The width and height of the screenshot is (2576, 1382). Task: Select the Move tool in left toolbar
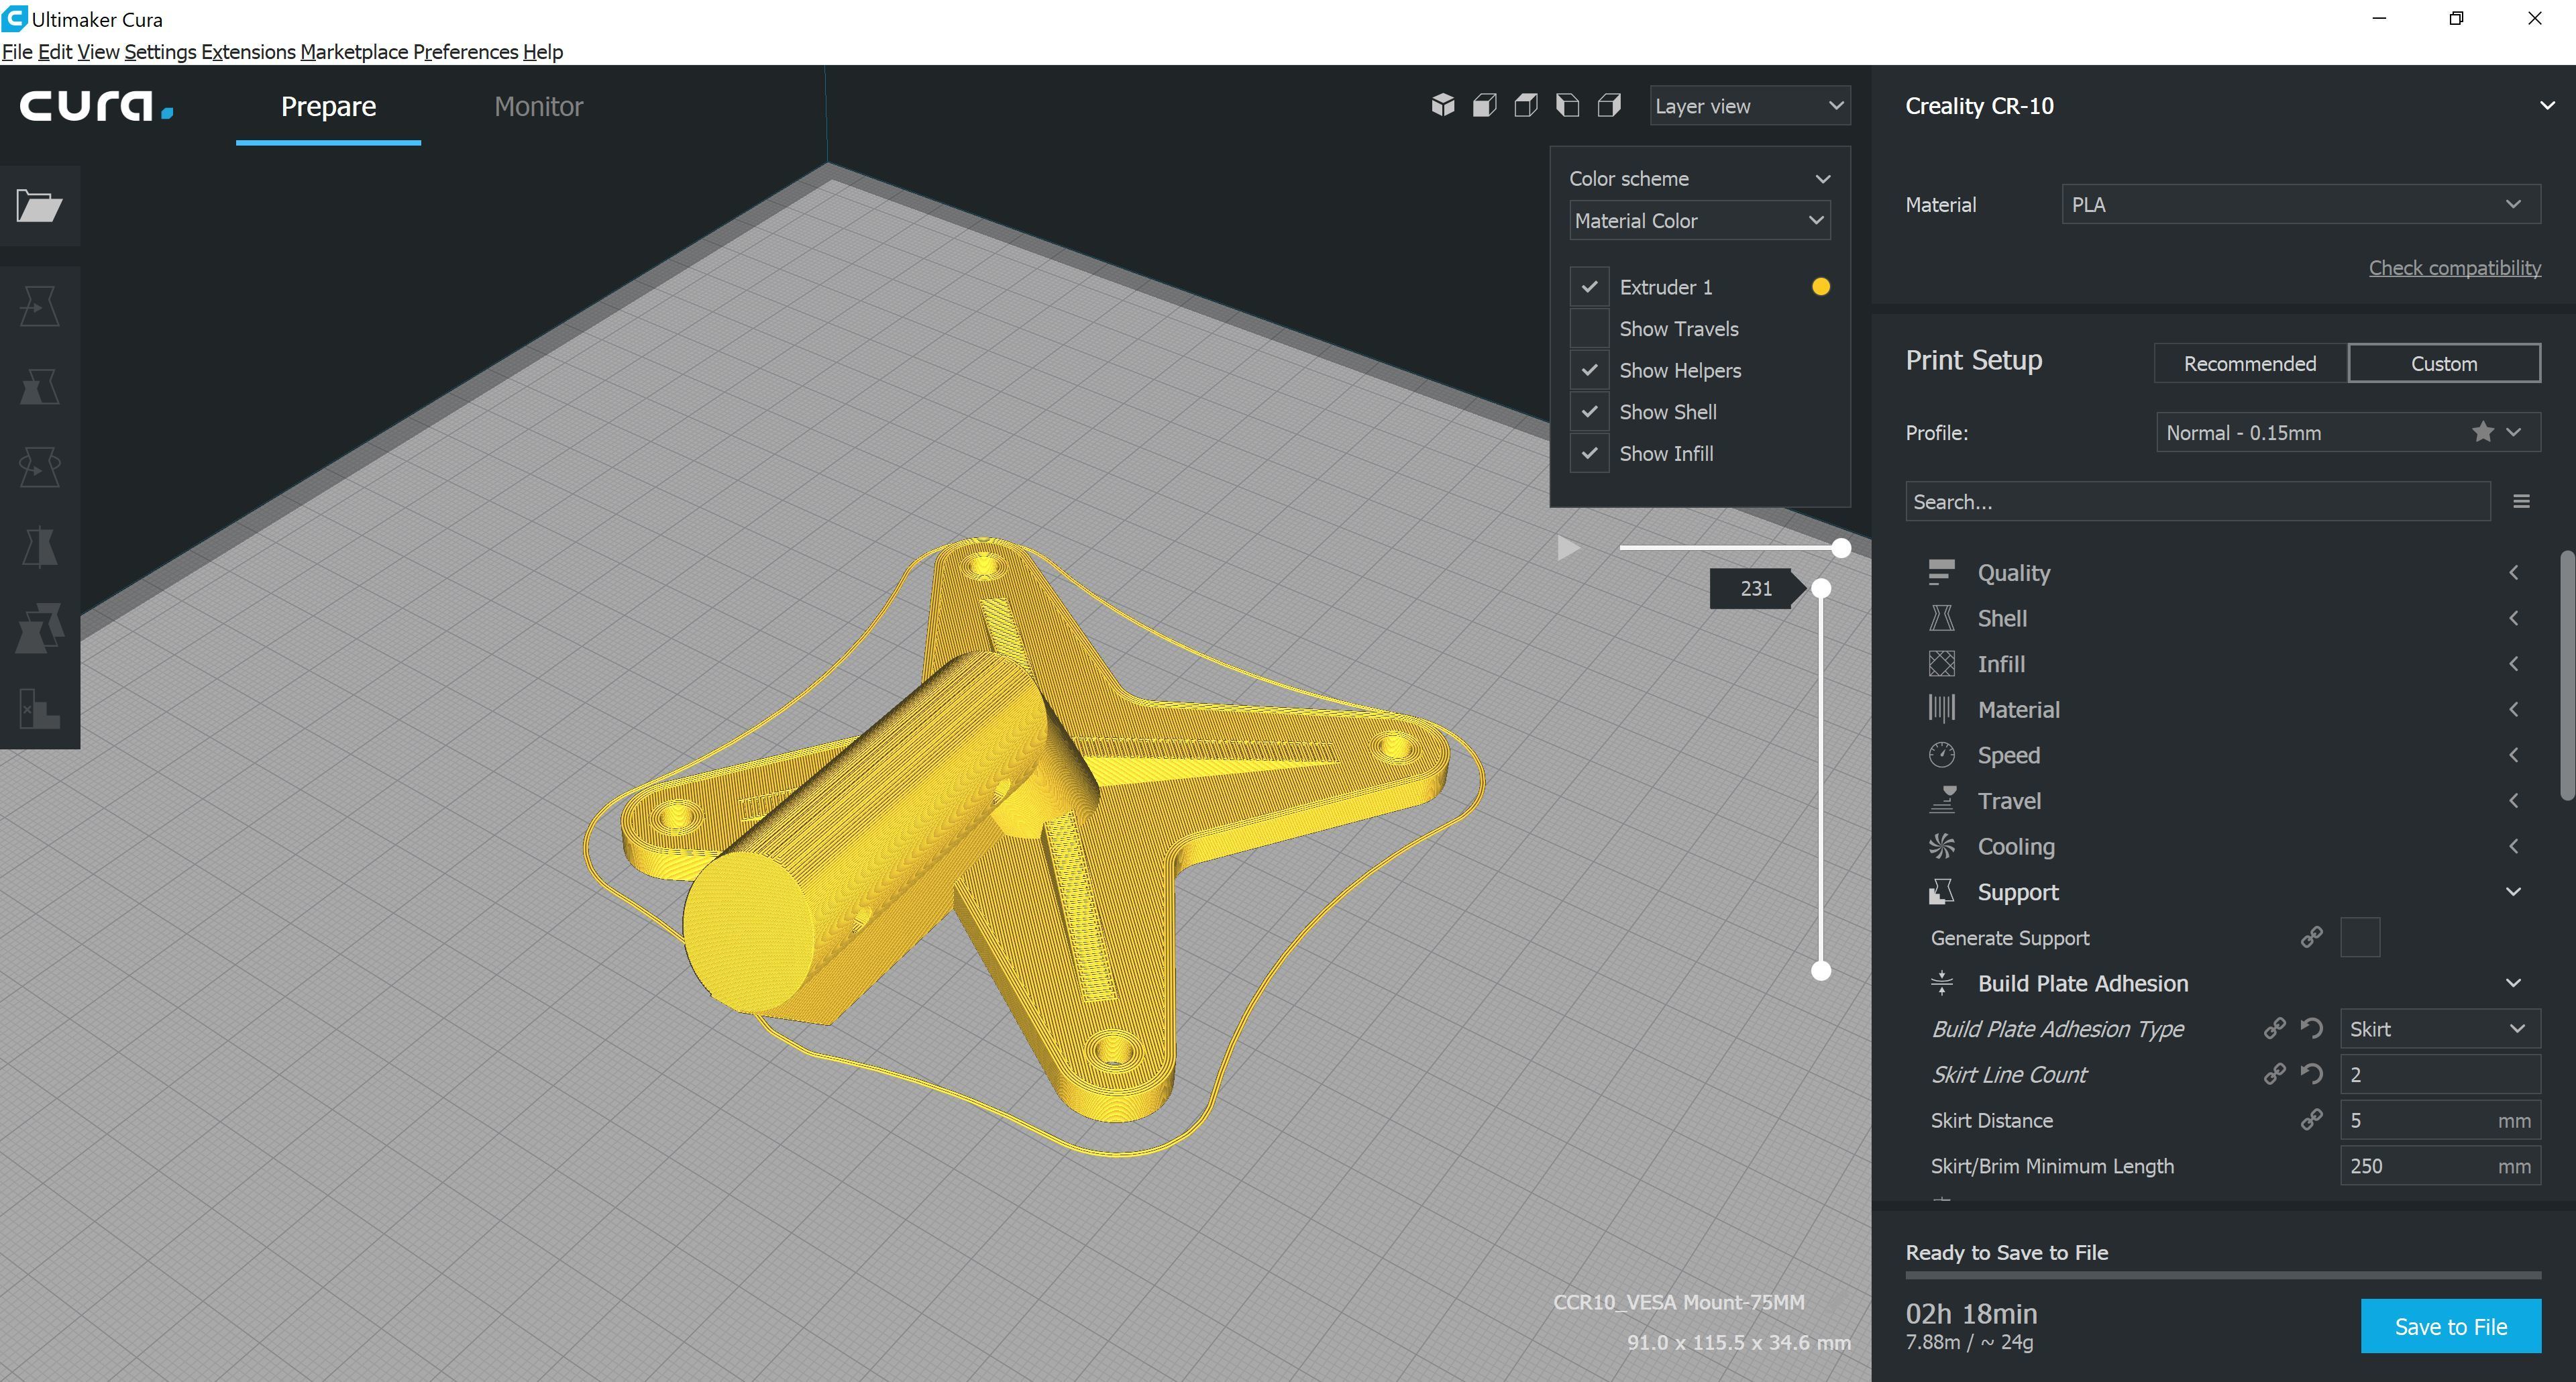coord(39,306)
